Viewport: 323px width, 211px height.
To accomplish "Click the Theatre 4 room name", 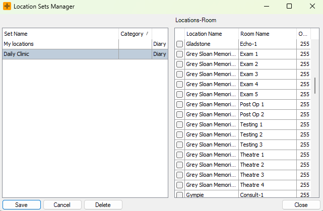I will point(268,185).
